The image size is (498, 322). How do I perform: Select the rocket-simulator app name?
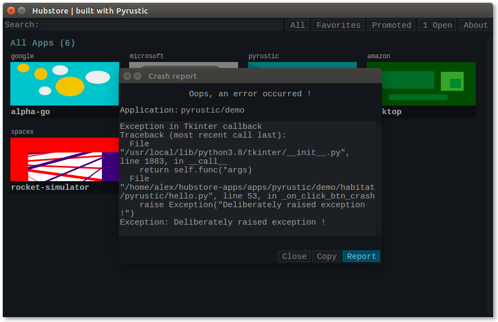point(50,187)
